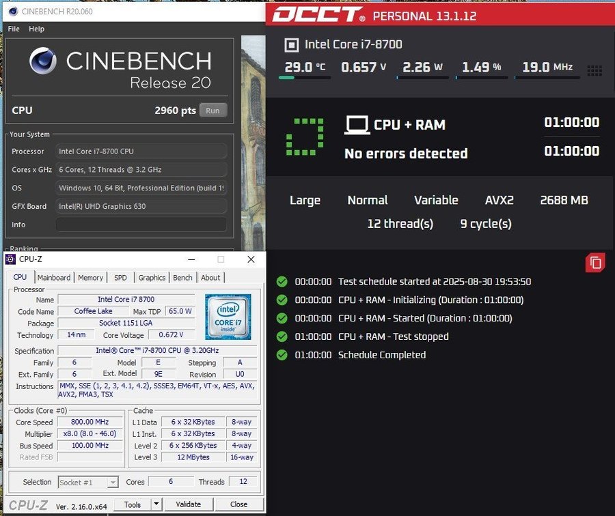Click the 65.0 W Max TDP value
The width and height of the screenshot is (615, 516).
180,311
